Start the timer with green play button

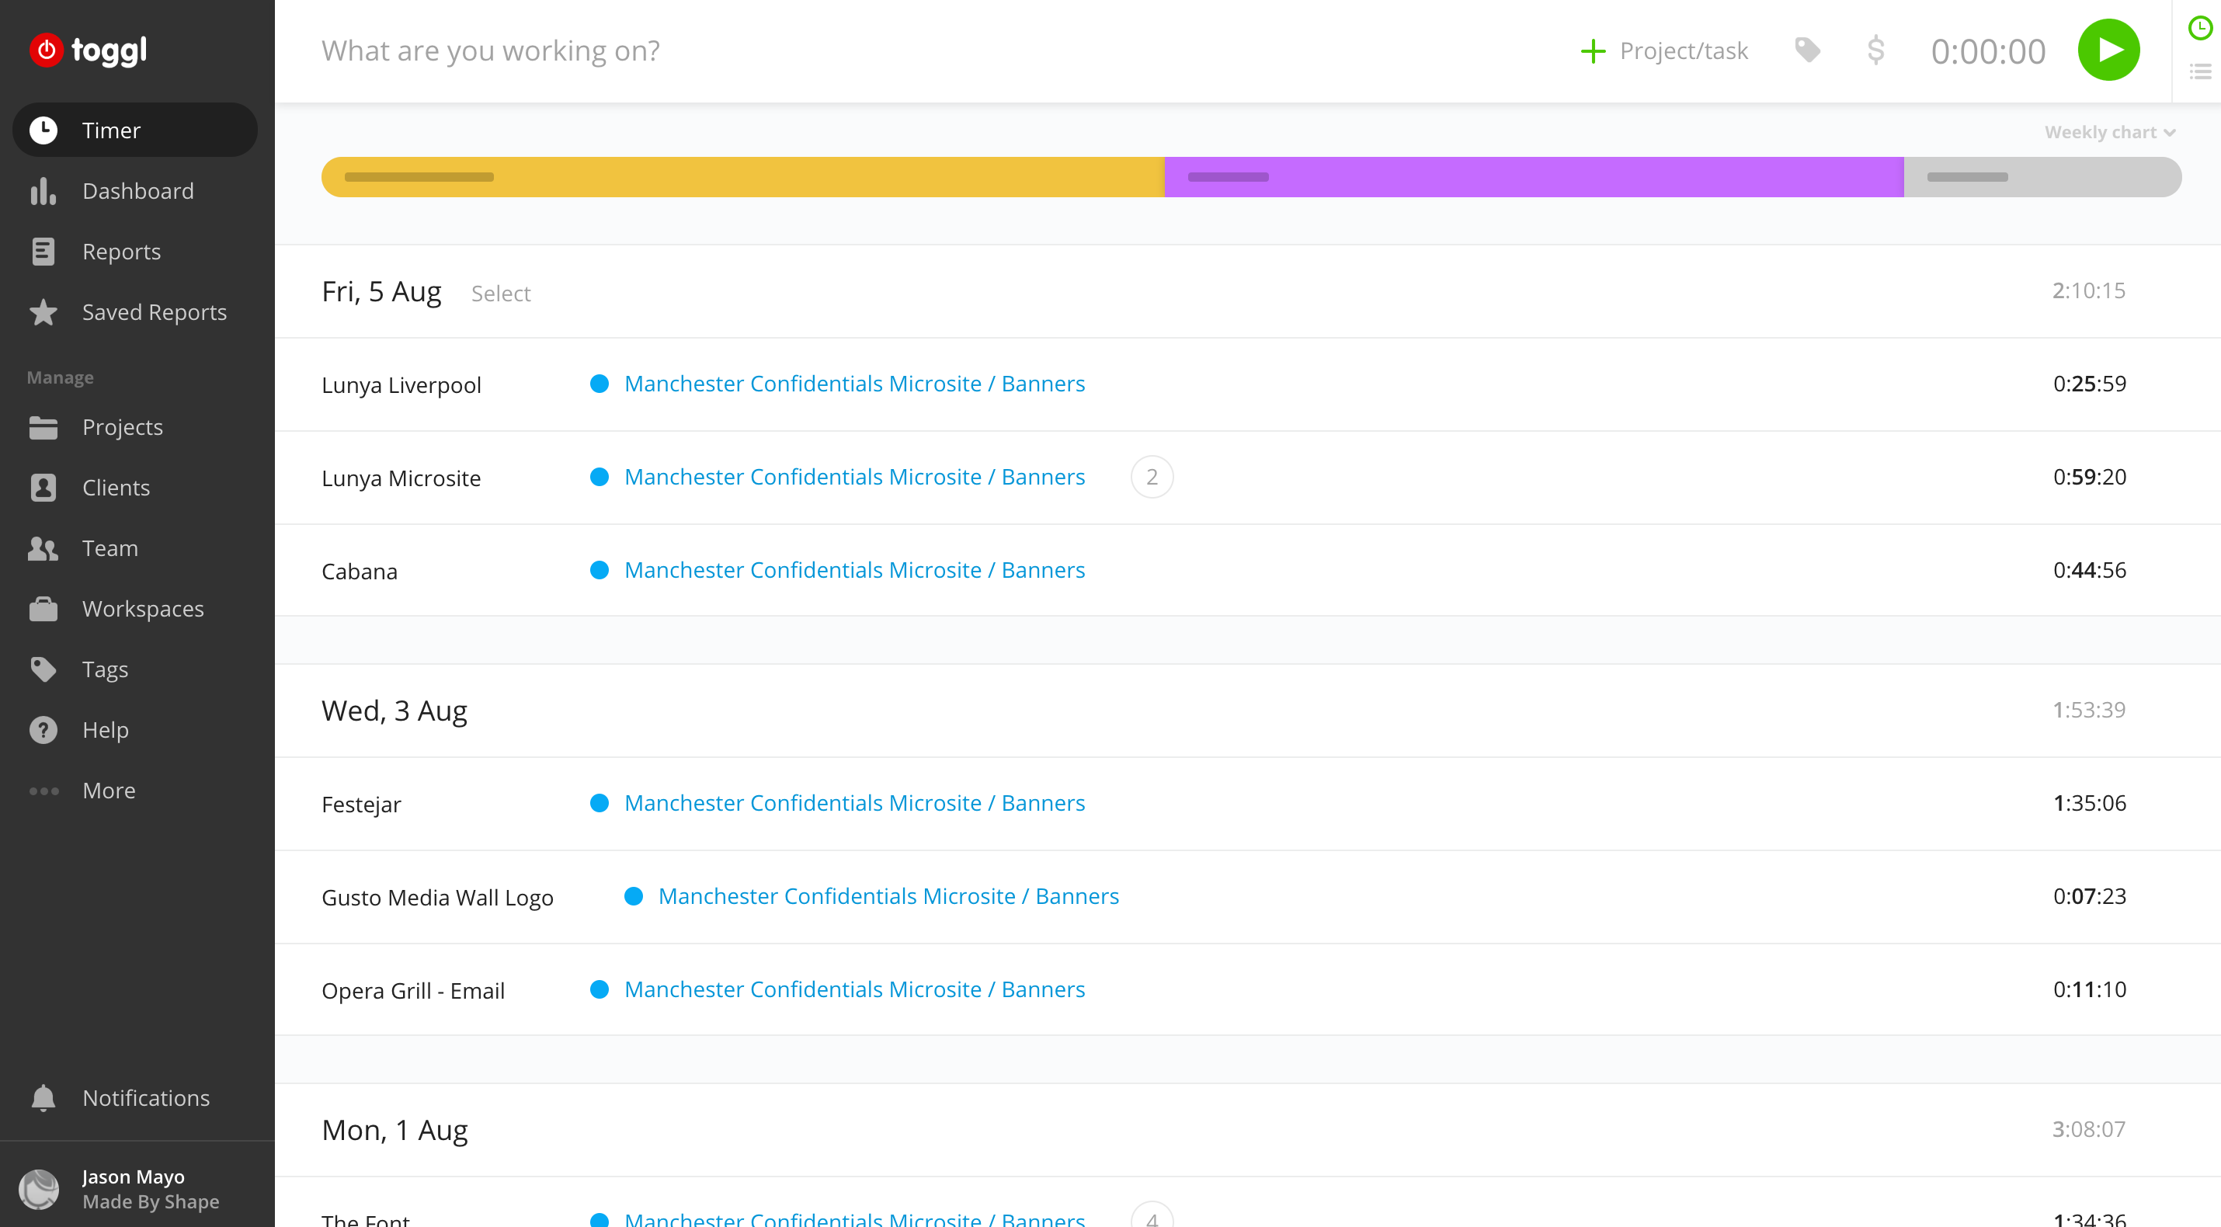pyautogui.click(x=2108, y=50)
